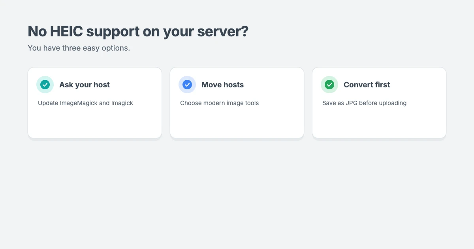Click the blue checkmark icon beside Move hosts
This screenshot has width=474, height=249.
pyautogui.click(x=187, y=85)
